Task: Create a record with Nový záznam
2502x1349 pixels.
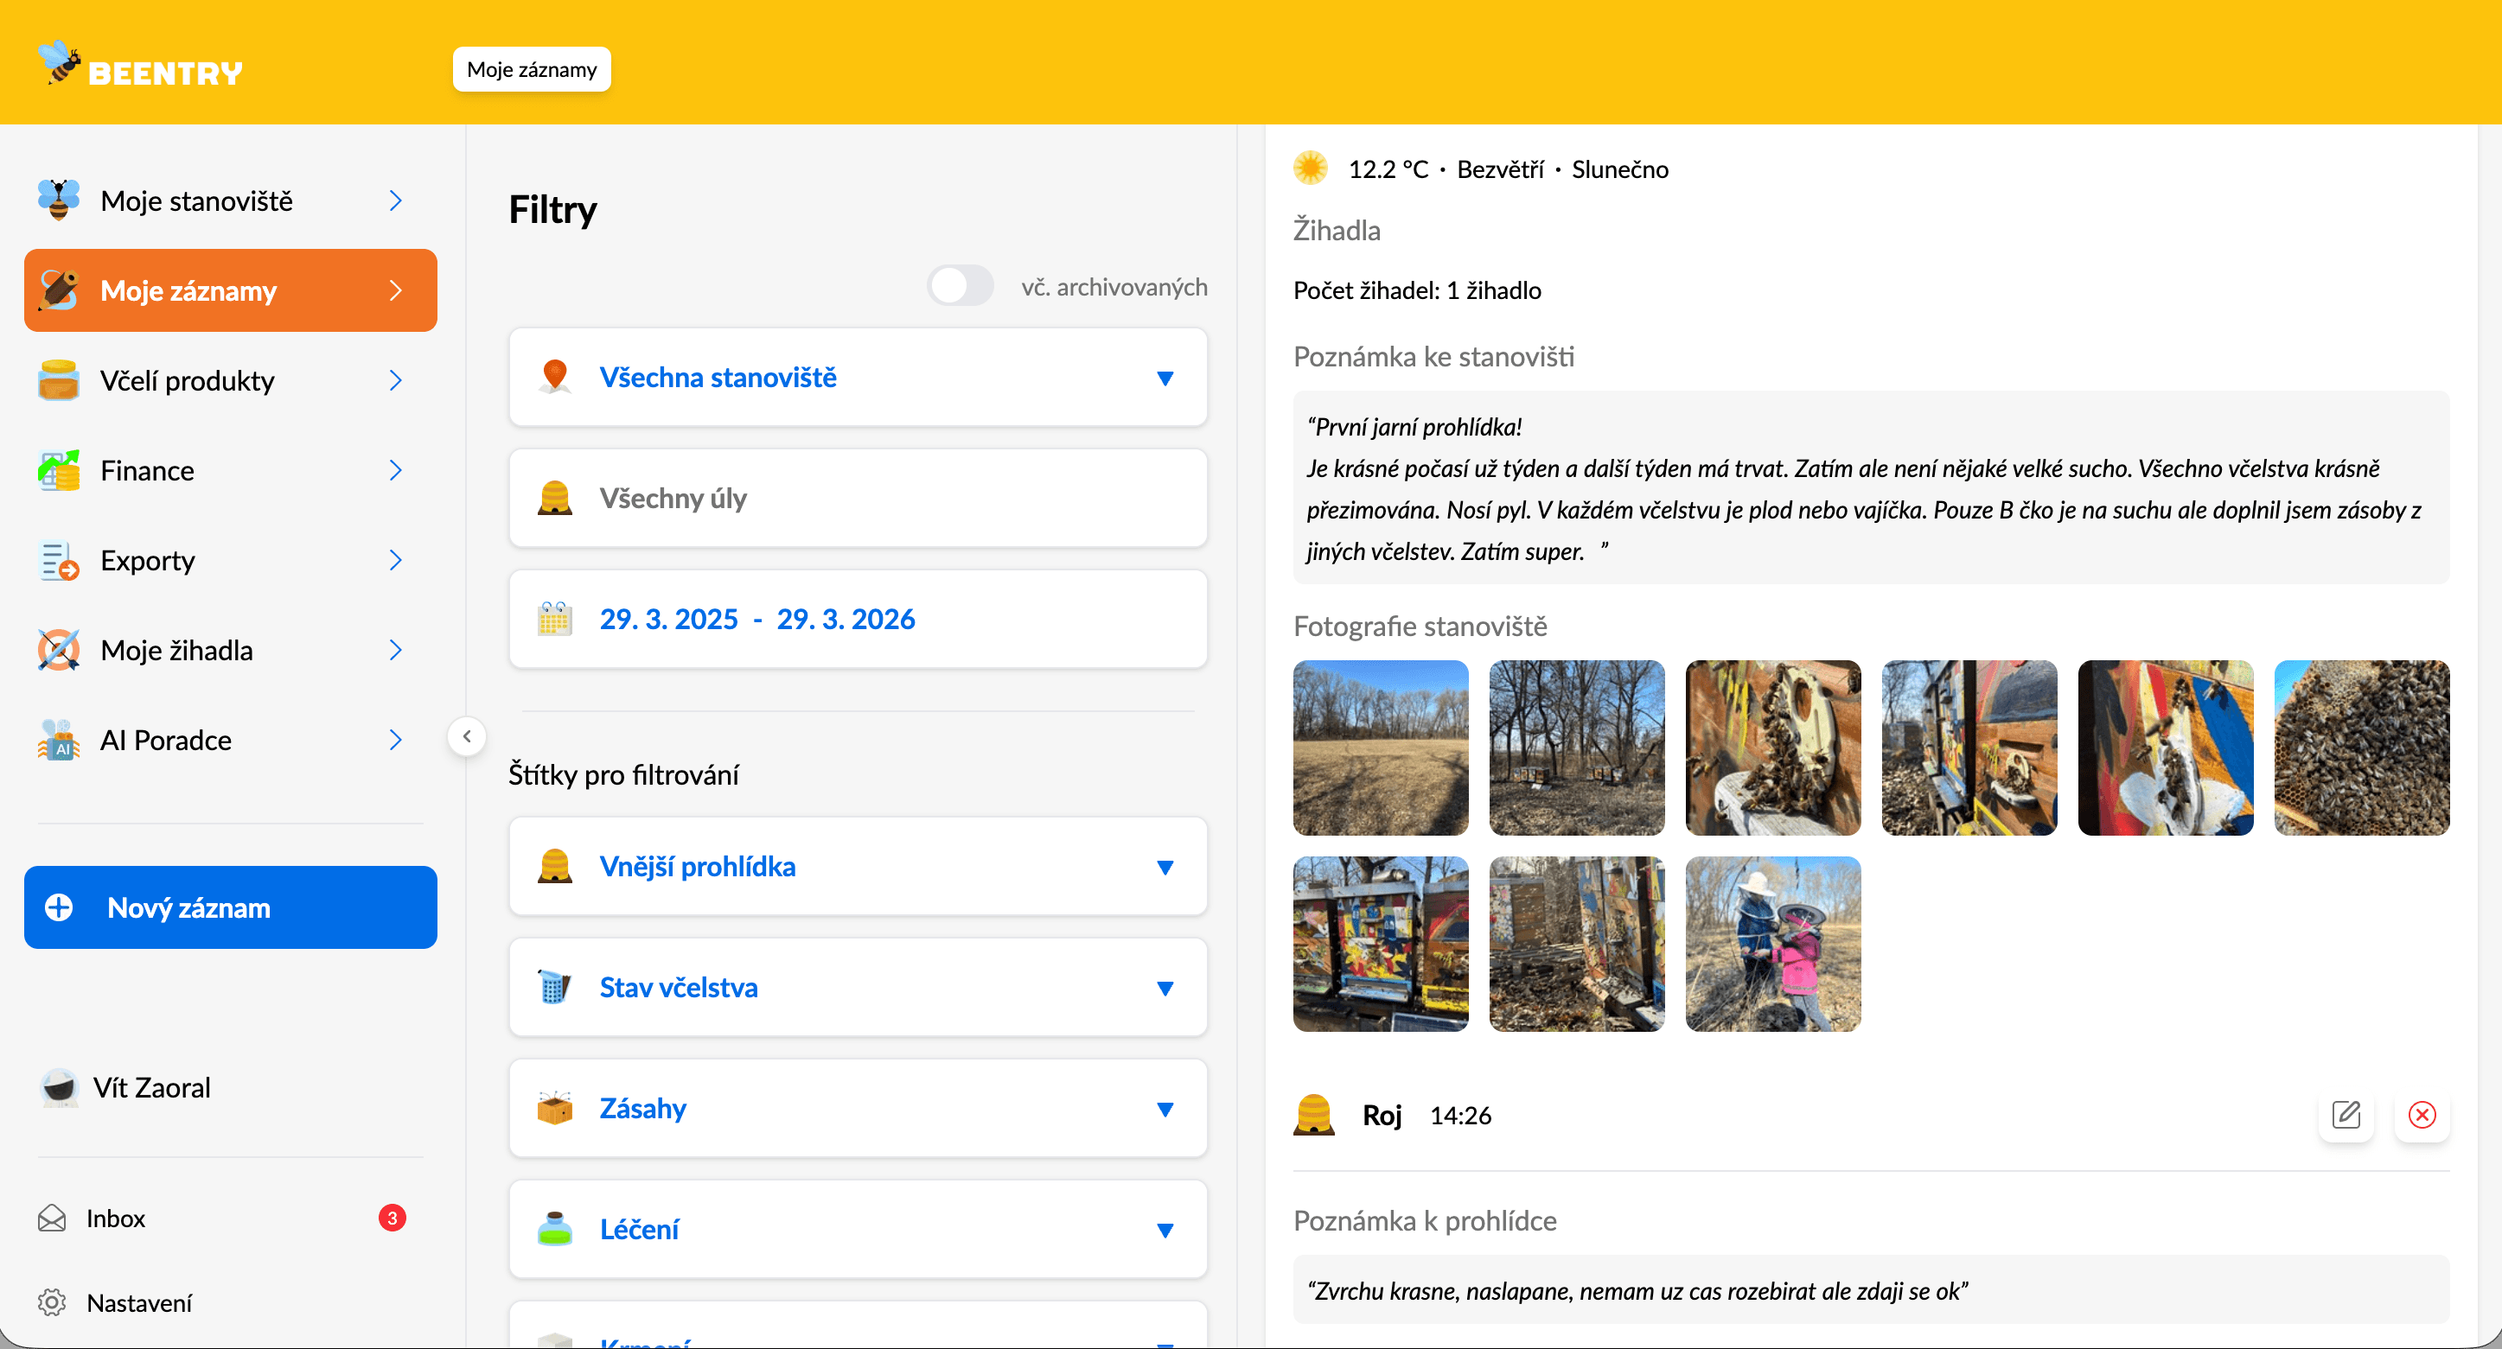Action: (230, 907)
